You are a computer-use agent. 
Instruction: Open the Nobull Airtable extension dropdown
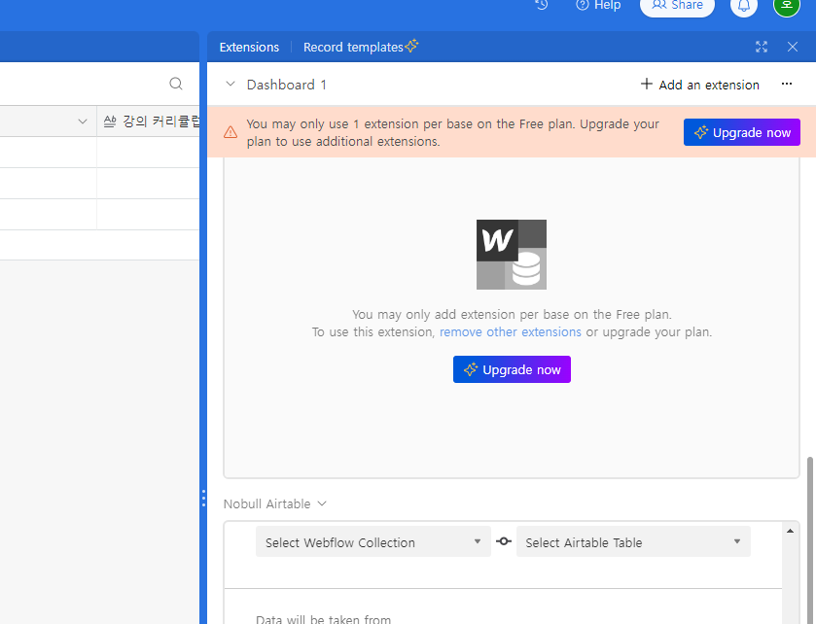[x=275, y=503]
